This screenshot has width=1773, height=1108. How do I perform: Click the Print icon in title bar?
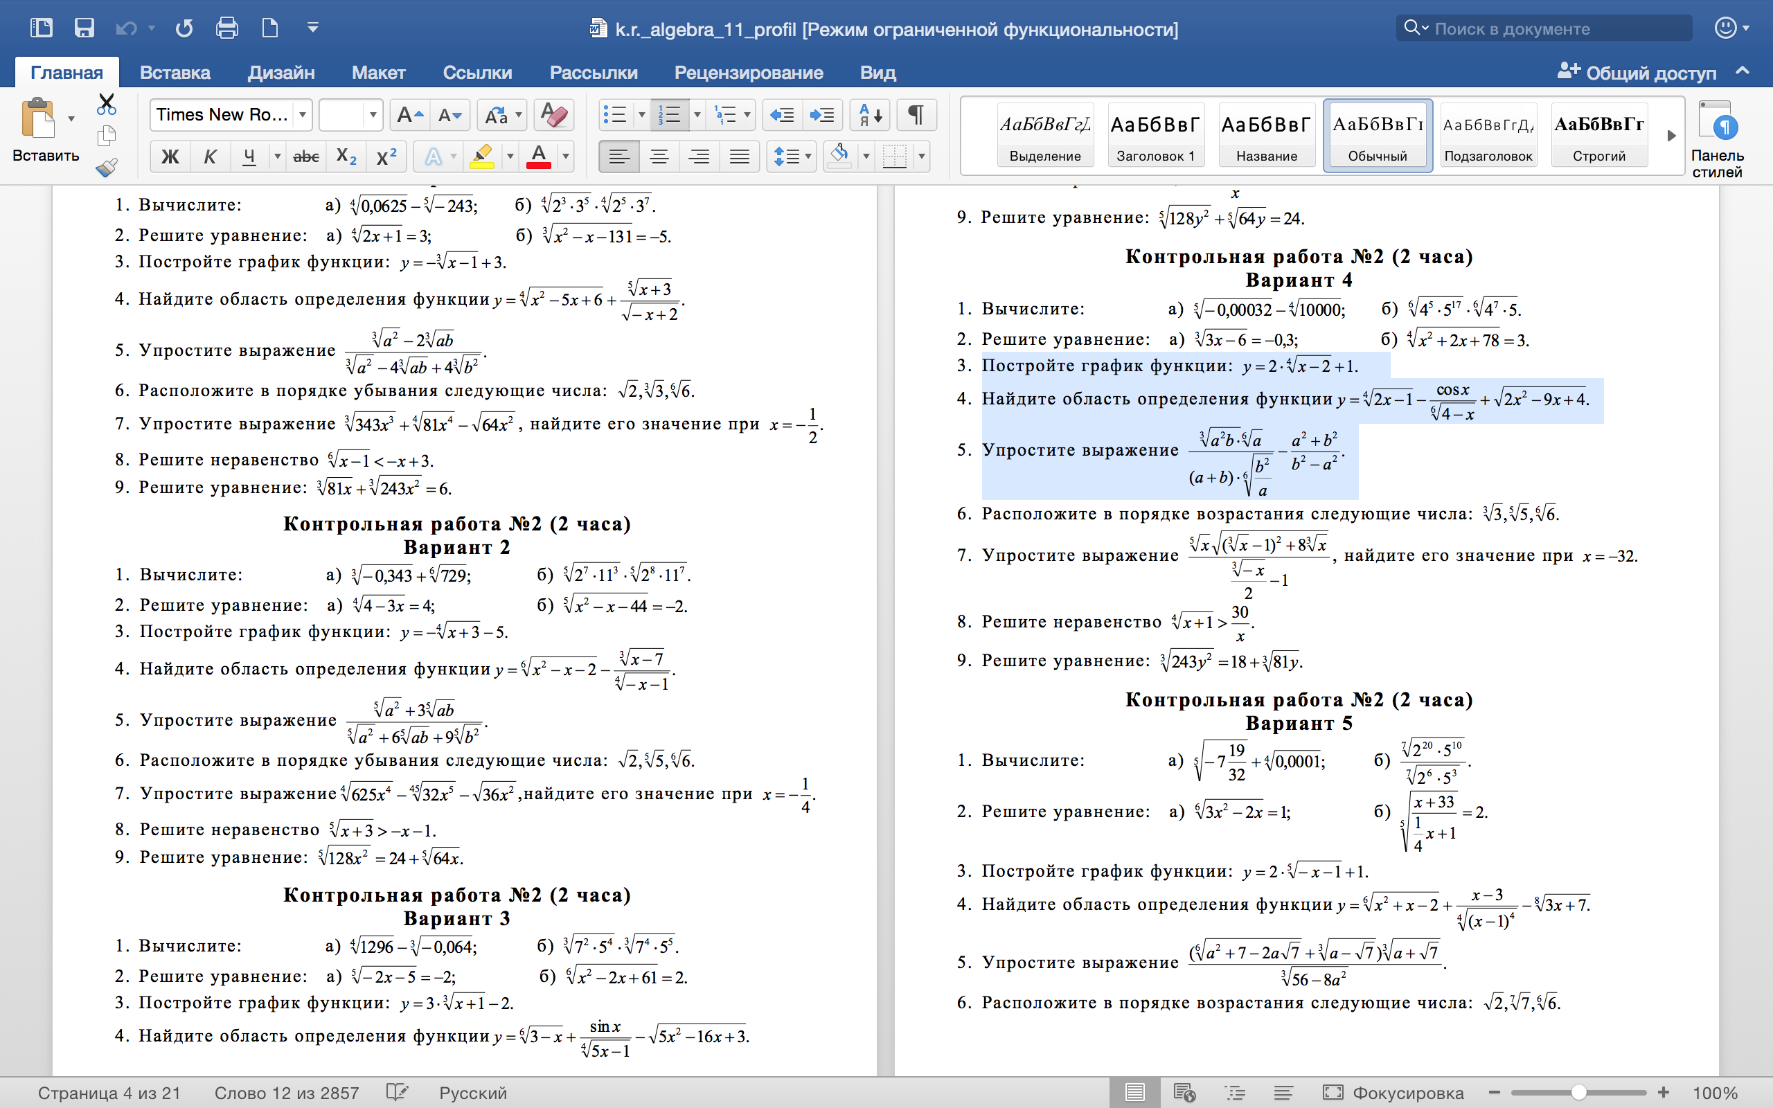(226, 28)
